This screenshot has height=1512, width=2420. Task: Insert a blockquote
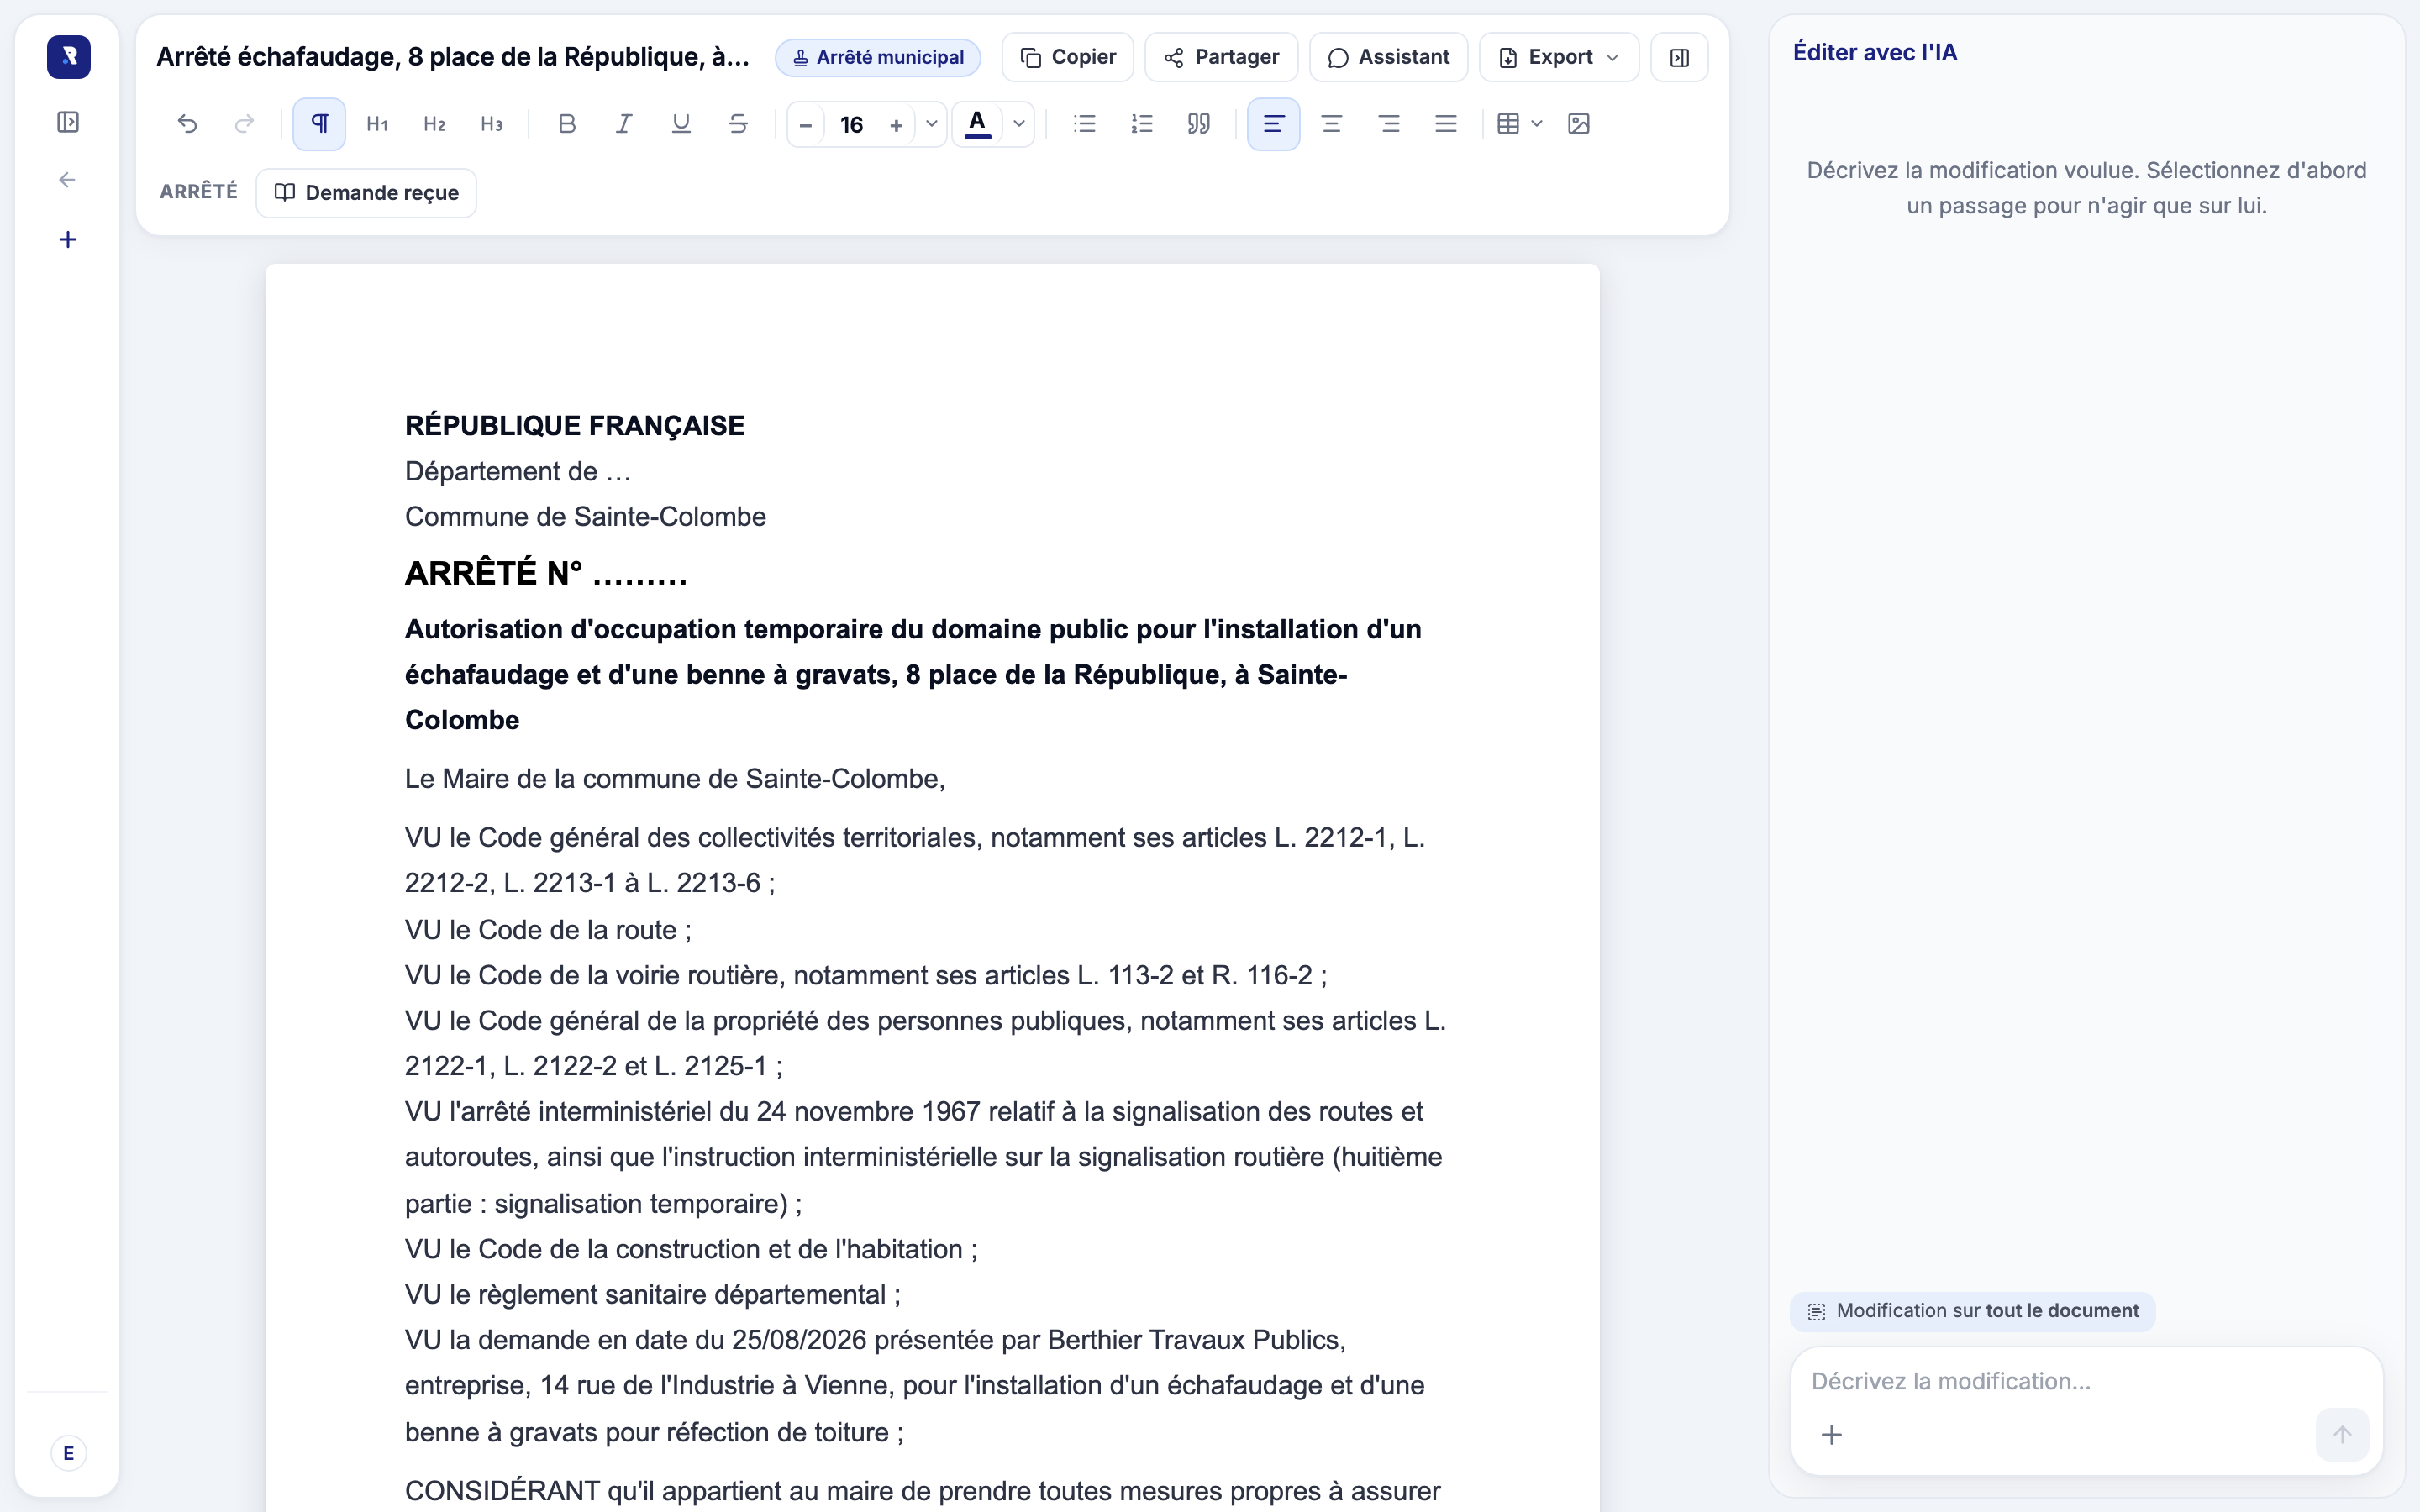coord(1199,124)
